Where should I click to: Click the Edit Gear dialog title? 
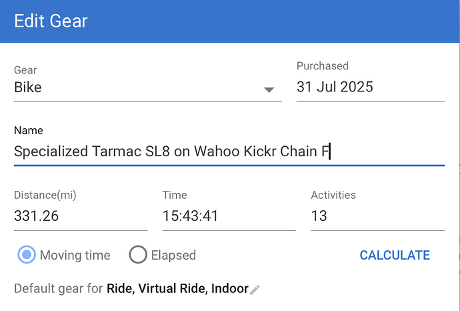pos(51,21)
